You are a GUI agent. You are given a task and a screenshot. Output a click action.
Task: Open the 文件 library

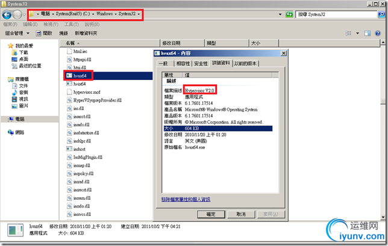point(20,85)
